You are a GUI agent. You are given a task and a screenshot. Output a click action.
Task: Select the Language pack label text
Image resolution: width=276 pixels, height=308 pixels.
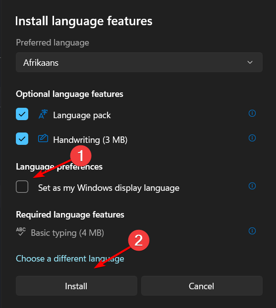point(82,115)
